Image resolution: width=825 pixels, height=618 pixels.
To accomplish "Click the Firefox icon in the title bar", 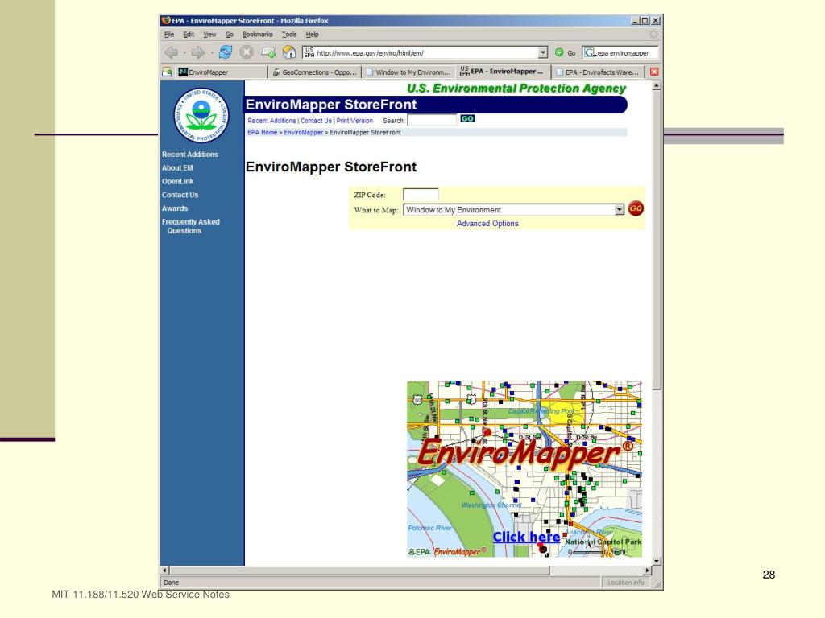I will pyautogui.click(x=166, y=20).
